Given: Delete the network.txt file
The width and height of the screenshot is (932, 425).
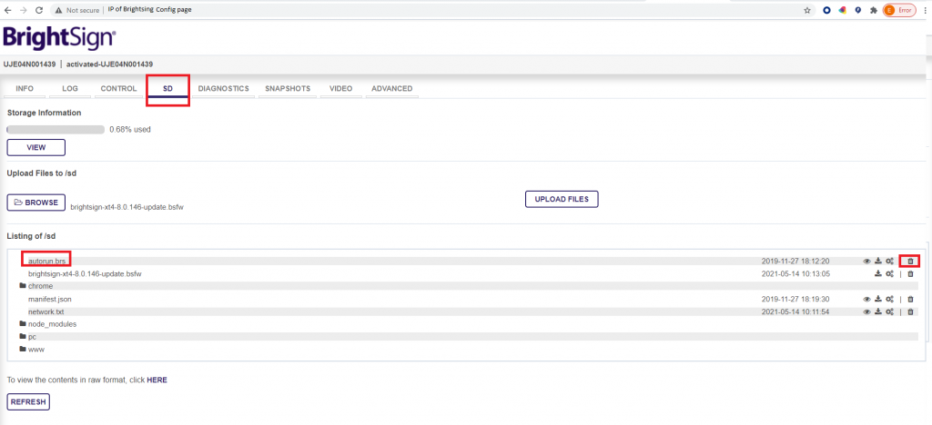Looking at the screenshot, I should click(910, 311).
